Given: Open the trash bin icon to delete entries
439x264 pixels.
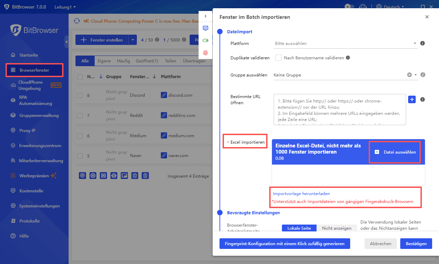Looking at the screenshot, I should click(x=145, y=176).
